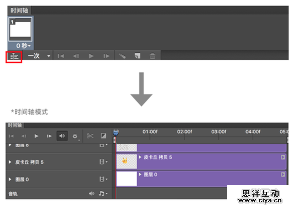Duplicate the selected frame
This screenshot has height=209, width=298.
pos(138,56)
